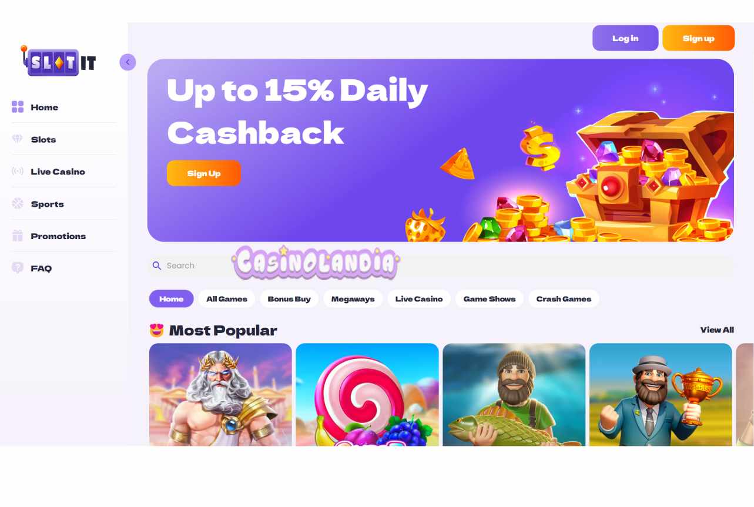Focus the Search games input field
Screen dimensions: 754x507
pos(441,266)
